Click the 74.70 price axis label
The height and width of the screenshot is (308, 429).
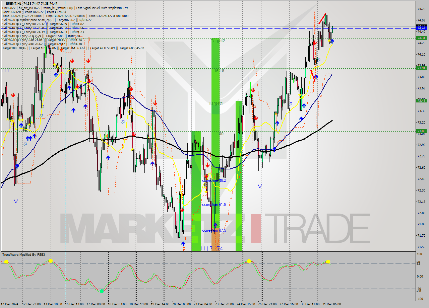pyautogui.click(x=421, y=9)
